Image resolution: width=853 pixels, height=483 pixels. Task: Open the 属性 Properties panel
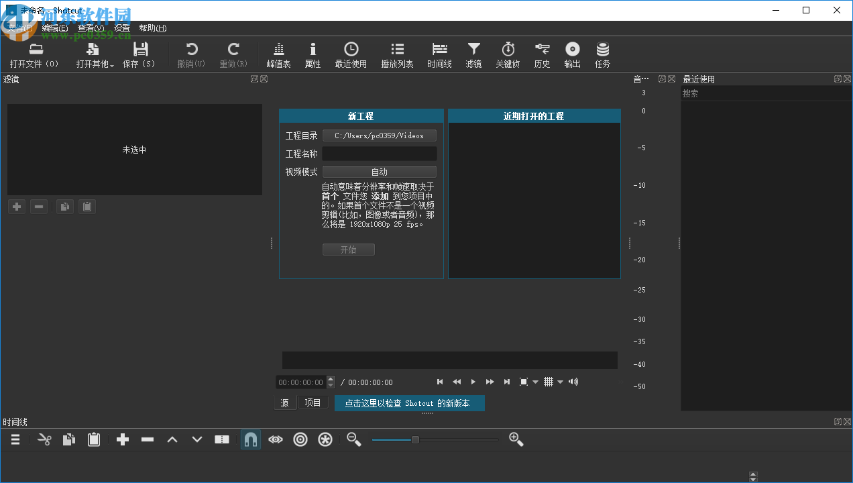[312, 54]
